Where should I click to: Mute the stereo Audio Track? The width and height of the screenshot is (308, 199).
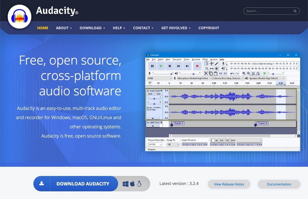point(150,94)
